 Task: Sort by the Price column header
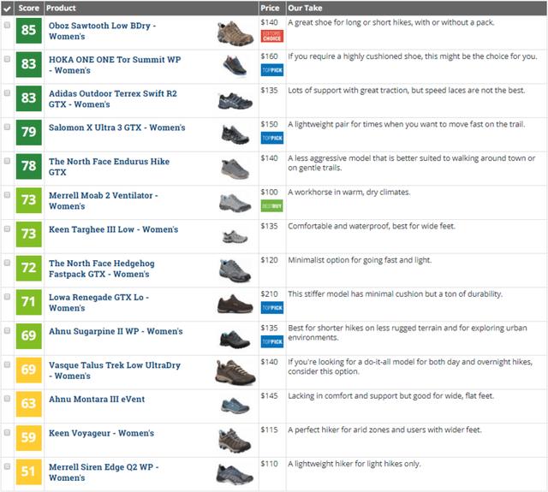[270, 8]
